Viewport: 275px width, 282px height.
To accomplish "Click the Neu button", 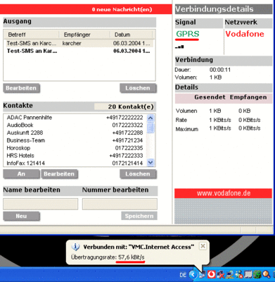I will (21, 216).
